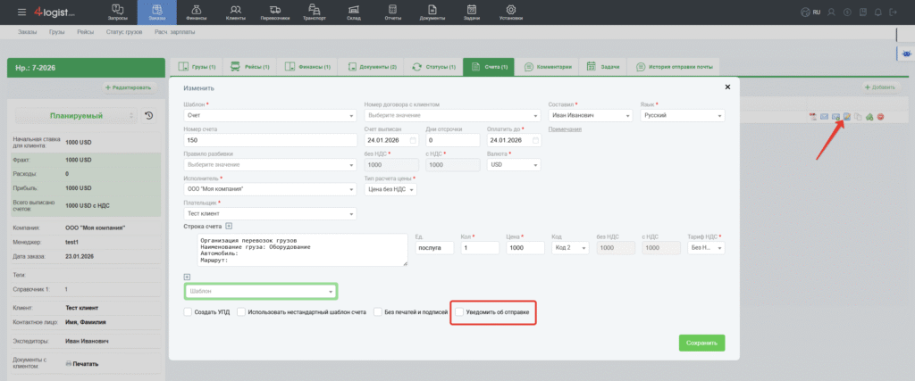Go to Склад warehouse module
Viewport: 915px width, 381px height.
click(x=354, y=12)
